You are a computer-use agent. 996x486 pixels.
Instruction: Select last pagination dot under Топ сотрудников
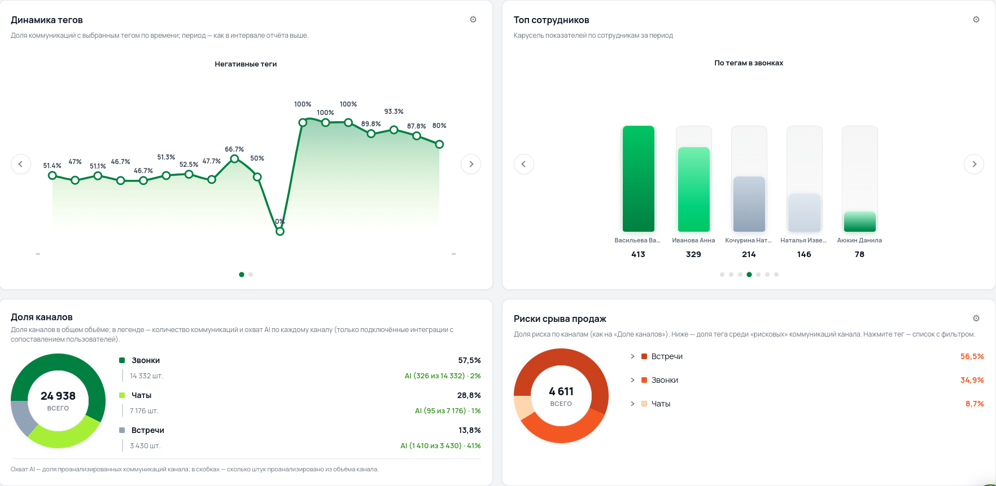[x=776, y=275]
